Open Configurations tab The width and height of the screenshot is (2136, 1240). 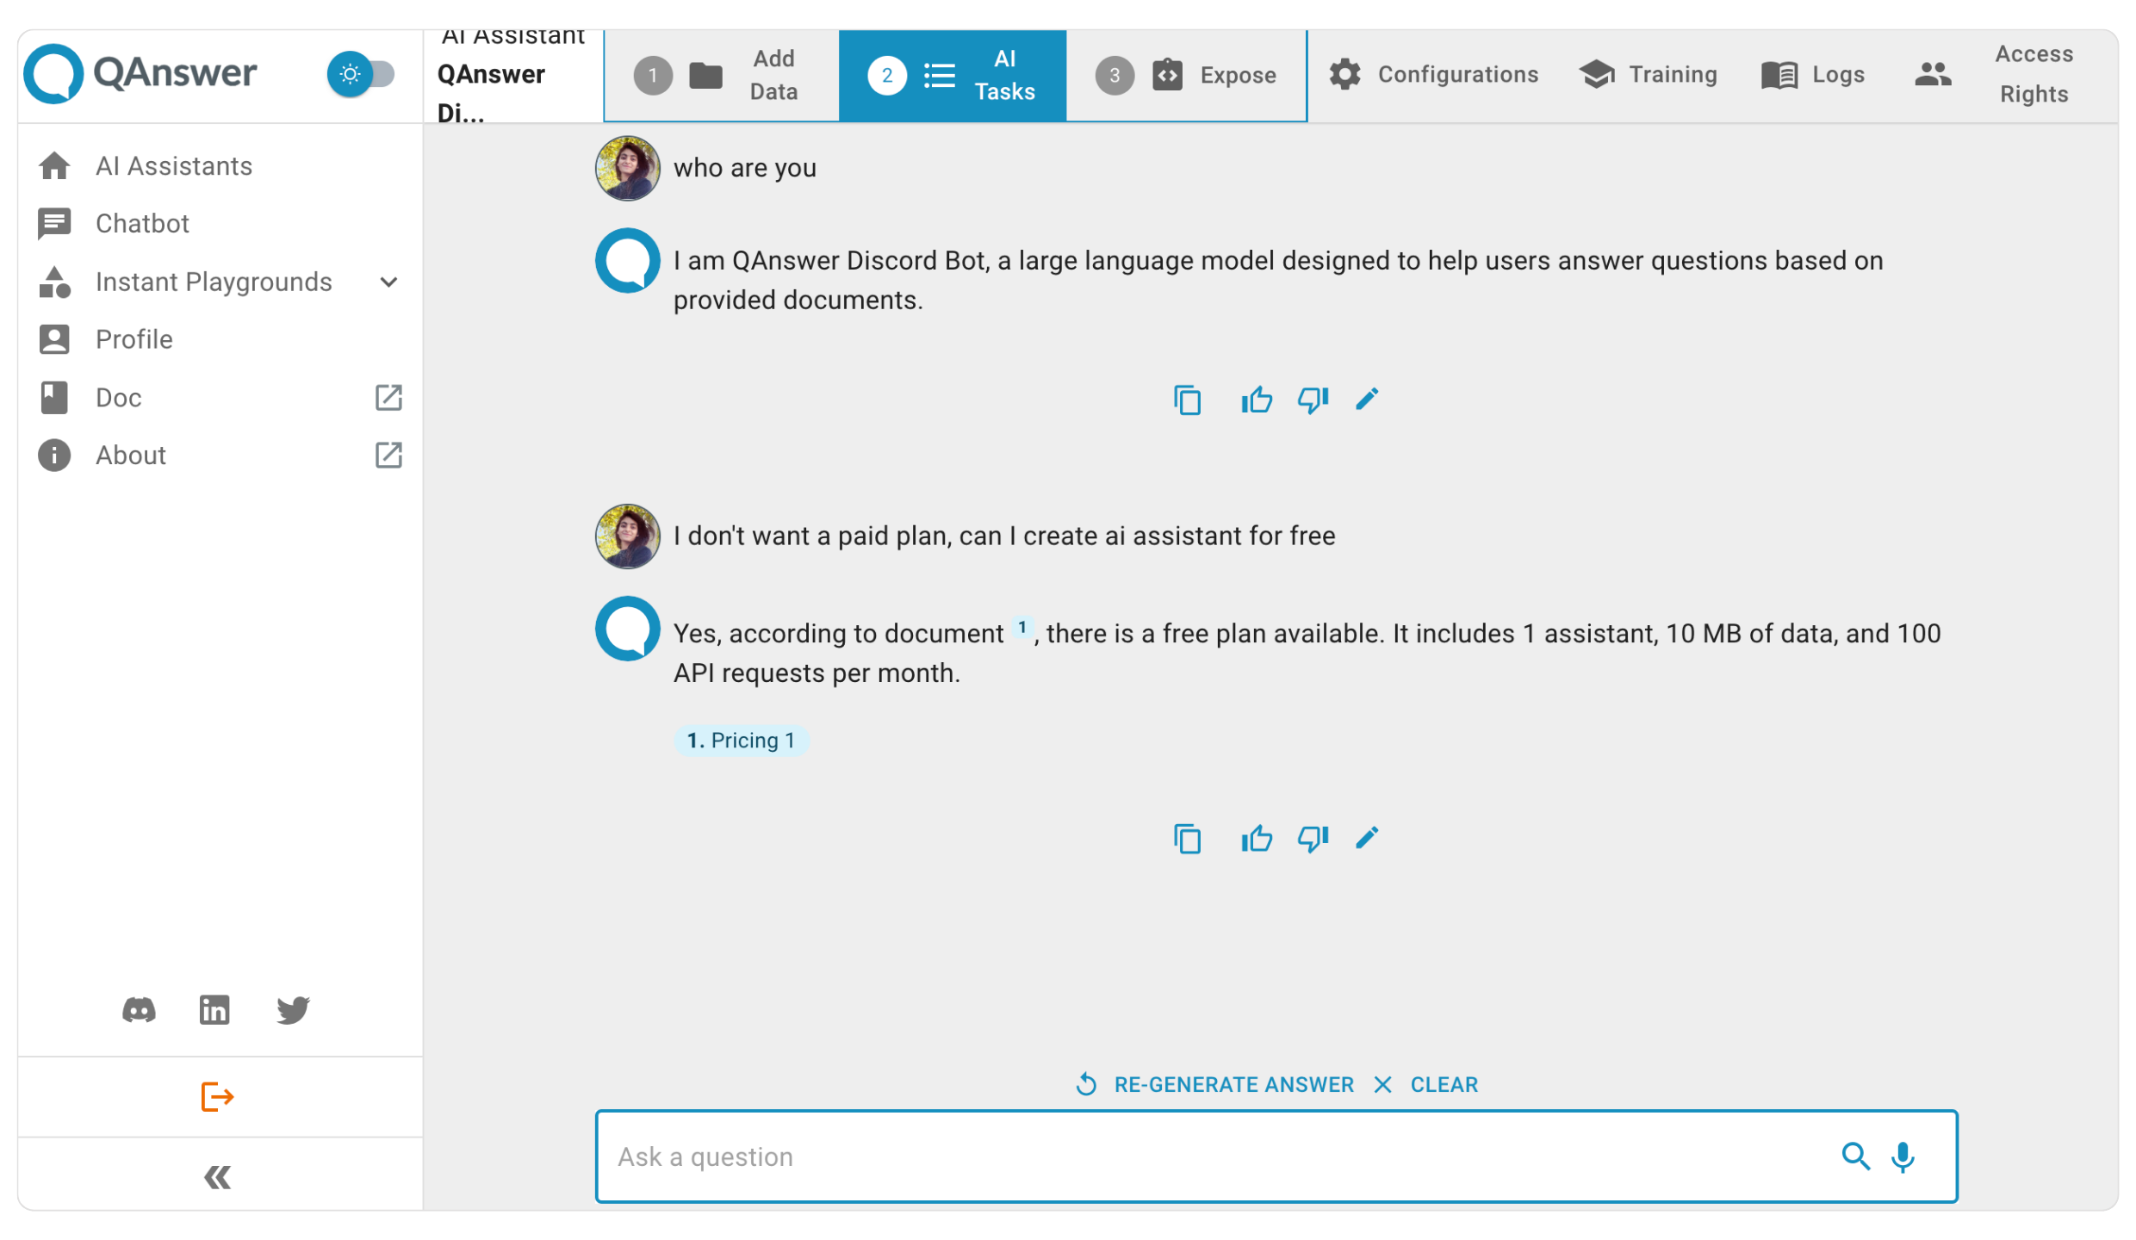point(1434,75)
